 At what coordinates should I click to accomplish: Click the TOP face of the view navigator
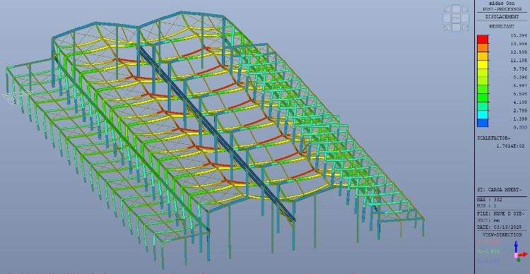pyautogui.click(x=456, y=18)
